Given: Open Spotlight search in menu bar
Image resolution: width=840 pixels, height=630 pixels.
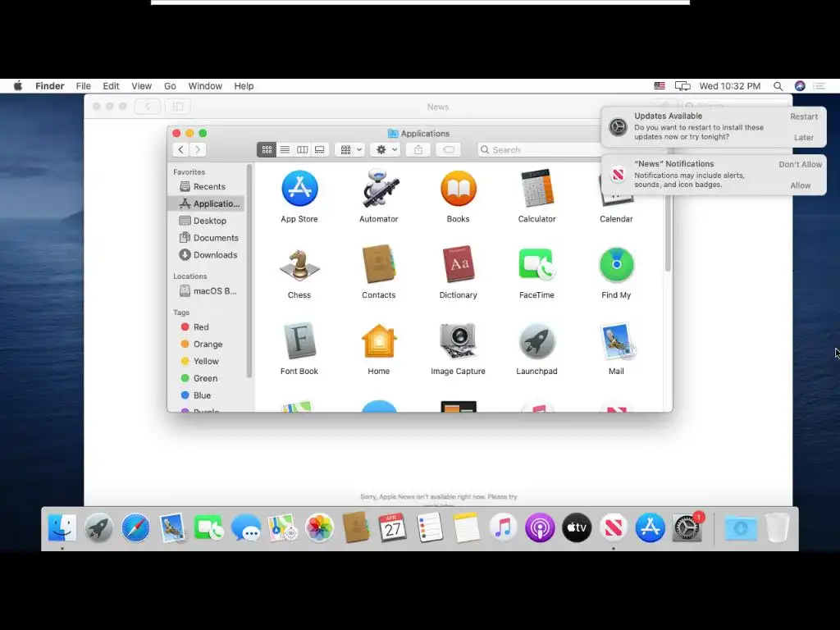Looking at the screenshot, I should 778,86.
